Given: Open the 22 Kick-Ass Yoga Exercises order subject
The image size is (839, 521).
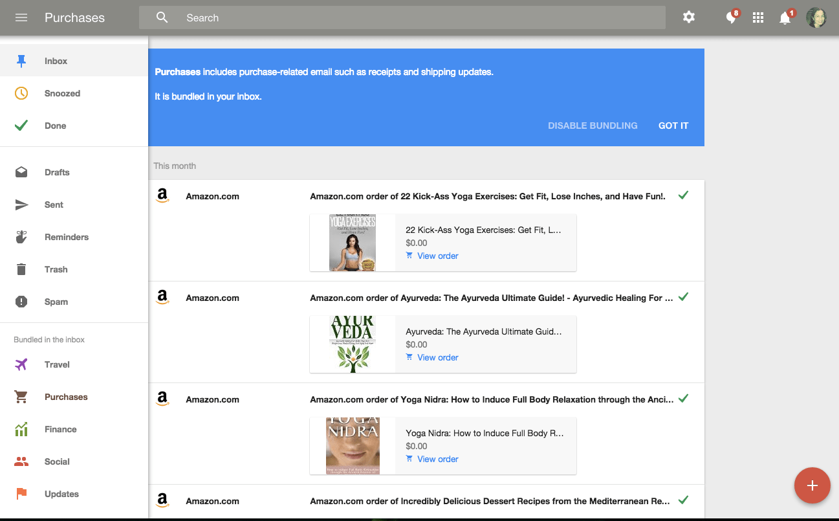Looking at the screenshot, I should (488, 196).
